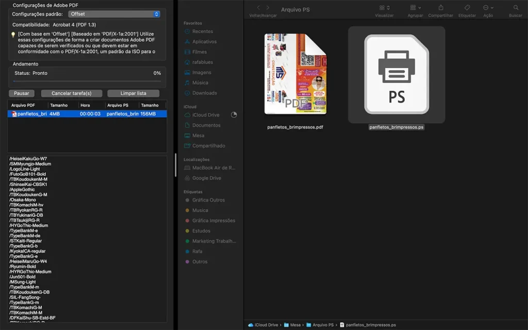528x330 pixels.
Task: Click the Pausar button
Action: 22,93
